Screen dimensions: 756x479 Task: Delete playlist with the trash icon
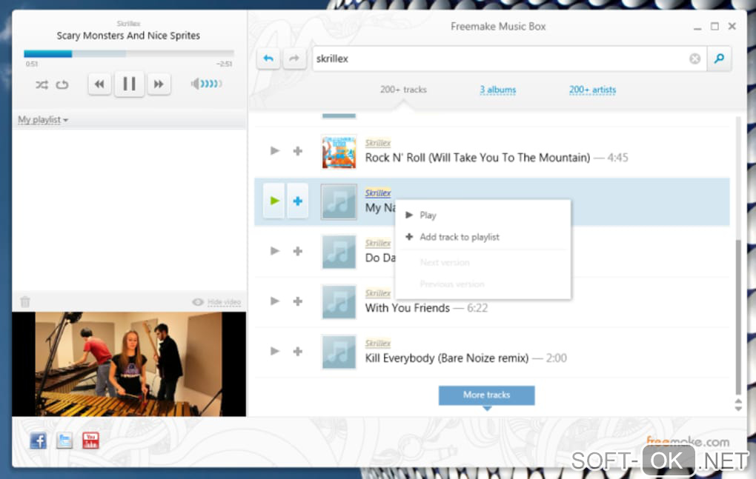coord(25,302)
